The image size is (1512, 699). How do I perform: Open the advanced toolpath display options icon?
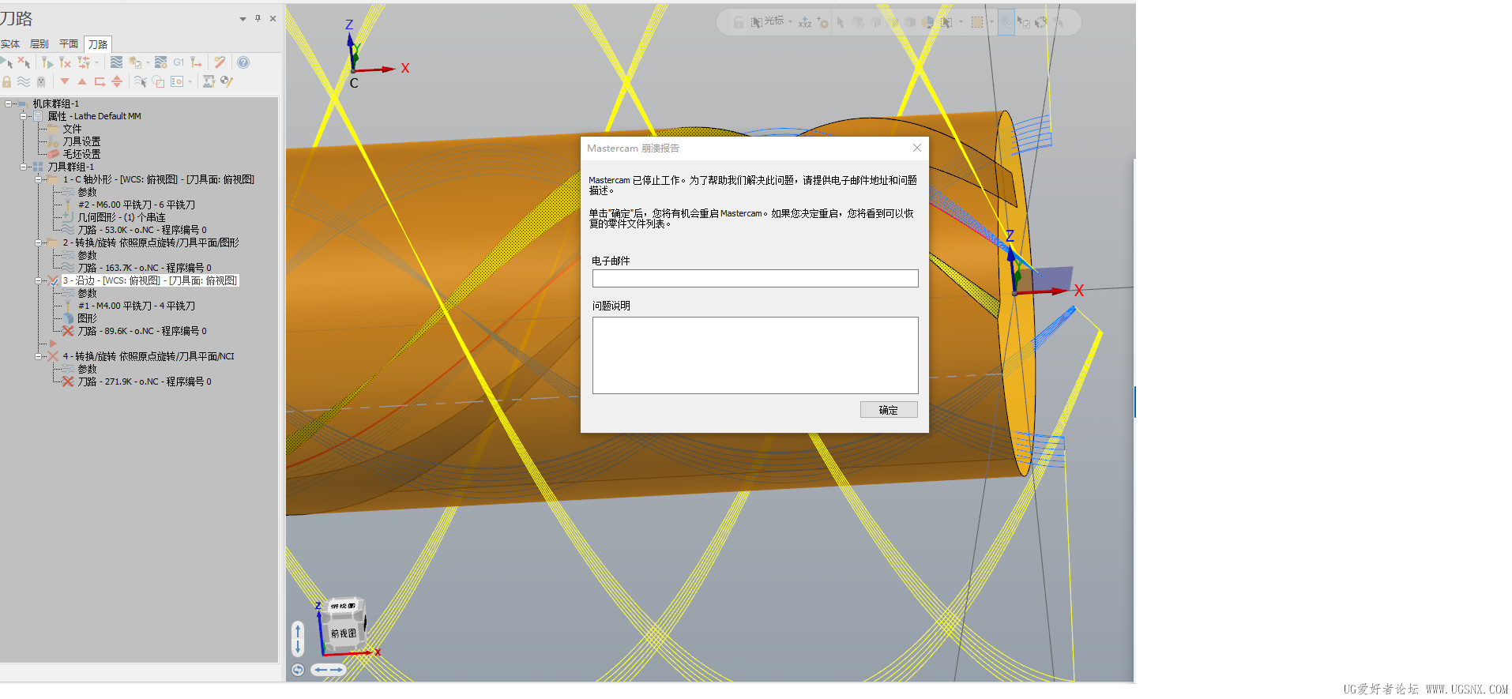177,81
